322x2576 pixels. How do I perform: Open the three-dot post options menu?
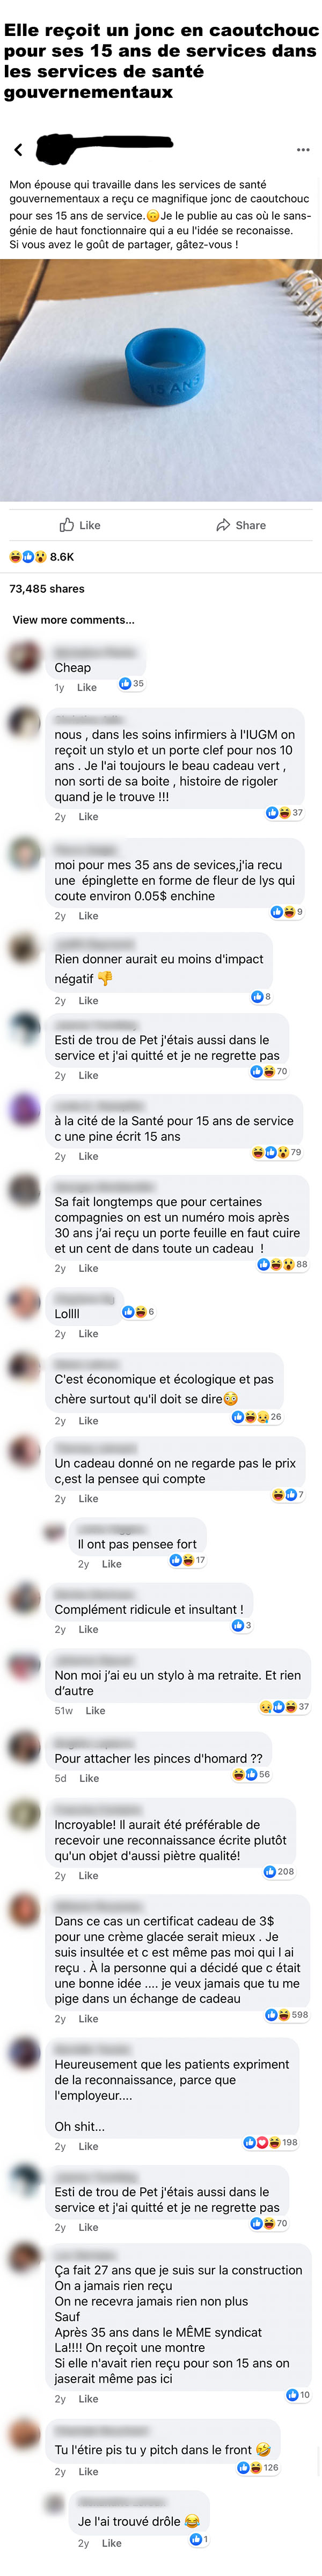coord(303,150)
